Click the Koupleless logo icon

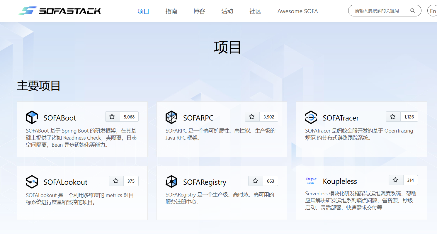[x=311, y=181]
